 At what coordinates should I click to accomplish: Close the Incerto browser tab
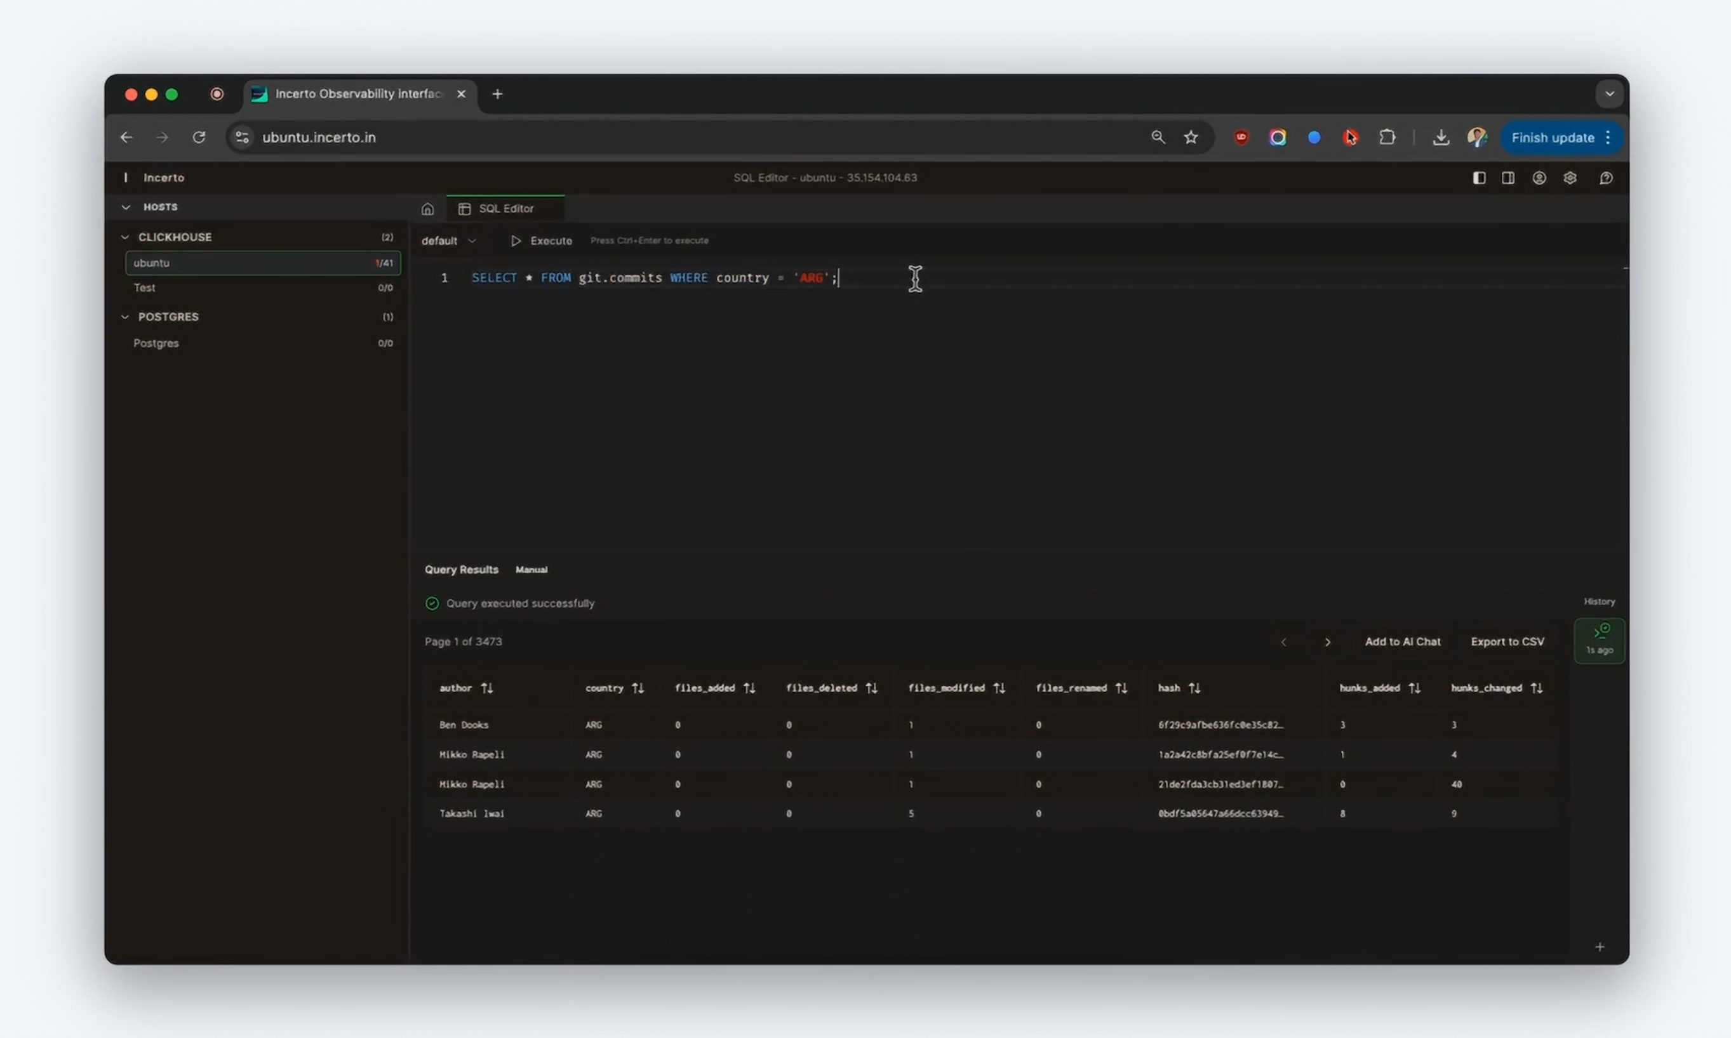coord(460,94)
